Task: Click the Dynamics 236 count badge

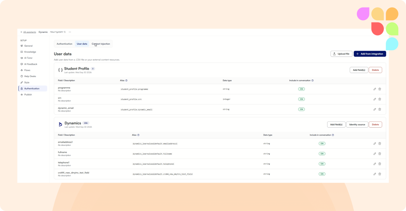Action: click(x=86, y=123)
